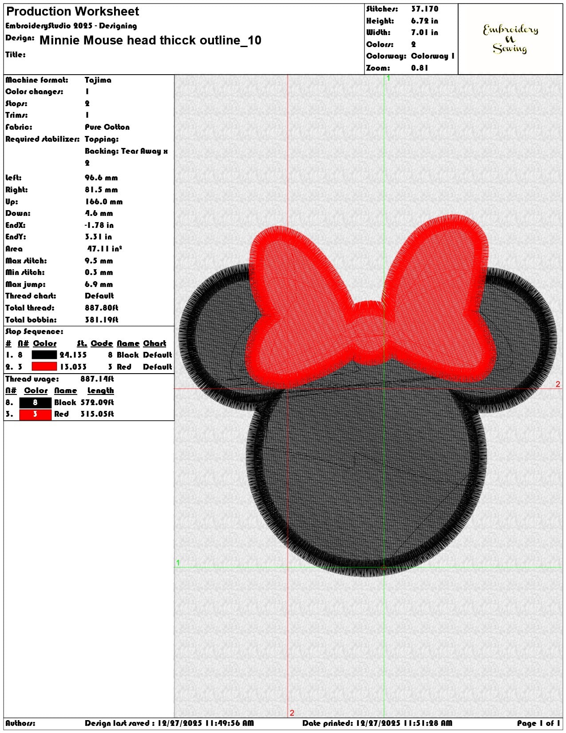Click the Left value 96.6 mm
The height and width of the screenshot is (733, 566).
point(101,178)
